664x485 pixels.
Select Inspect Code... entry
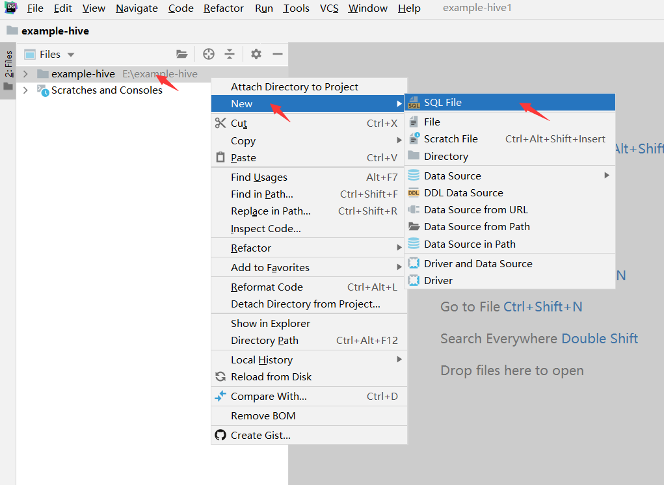pyautogui.click(x=309, y=229)
